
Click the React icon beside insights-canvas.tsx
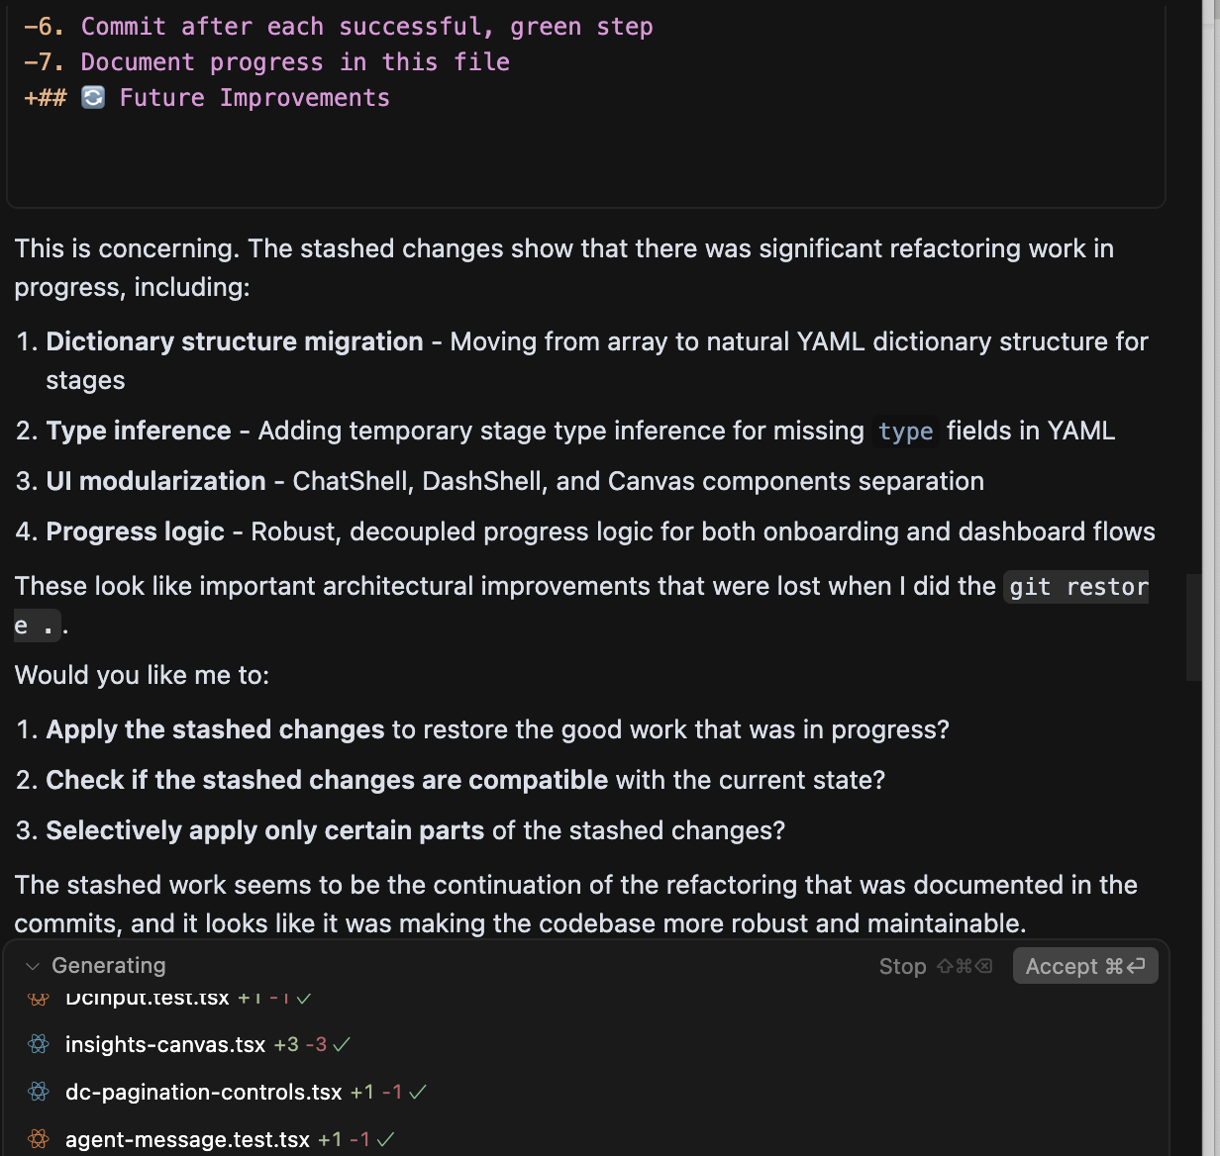click(x=39, y=1044)
